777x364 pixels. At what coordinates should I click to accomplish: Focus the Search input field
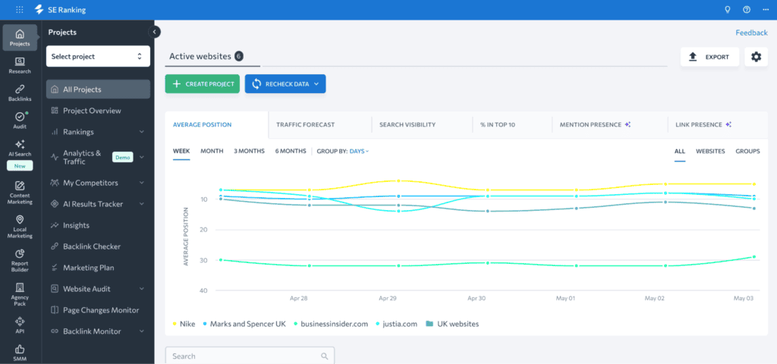coord(249,356)
